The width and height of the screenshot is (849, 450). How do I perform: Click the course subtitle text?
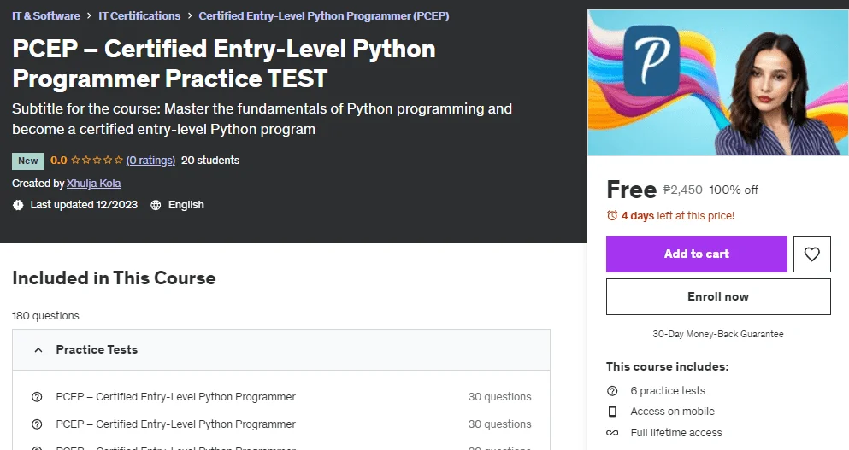click(262, 119)
